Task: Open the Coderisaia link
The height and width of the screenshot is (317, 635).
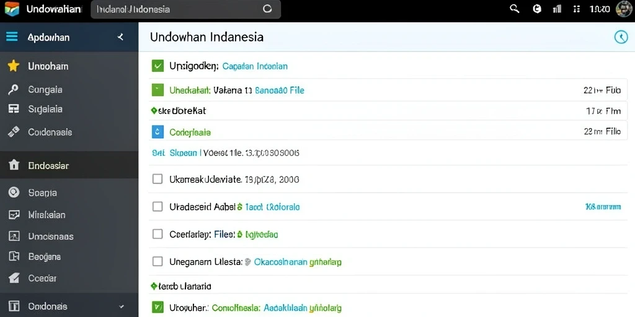Action: pos(190,132)
